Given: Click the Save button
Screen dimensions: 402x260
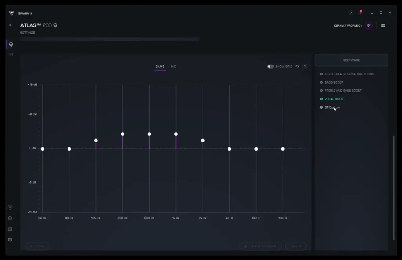Looking at the screenshot, I should coord(296,246).
